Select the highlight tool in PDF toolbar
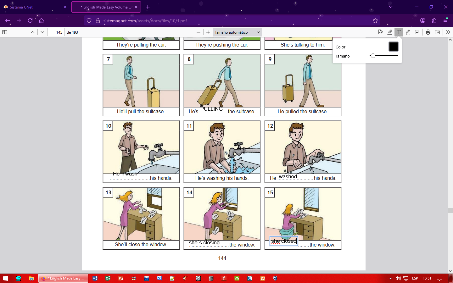This screenshot has height=283, width=453. 390,32
